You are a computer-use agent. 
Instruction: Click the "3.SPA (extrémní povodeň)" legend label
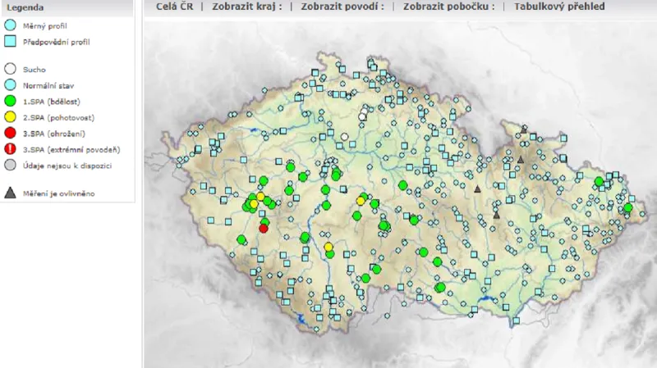71,150
